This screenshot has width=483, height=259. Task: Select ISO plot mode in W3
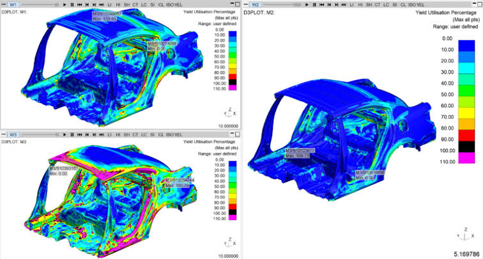pos(170,135)
